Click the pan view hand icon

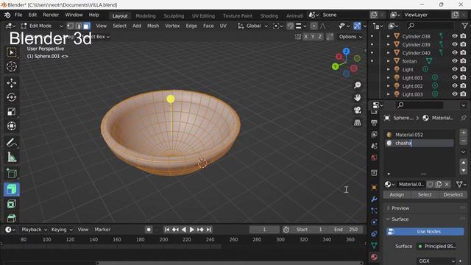pos(357,98)
